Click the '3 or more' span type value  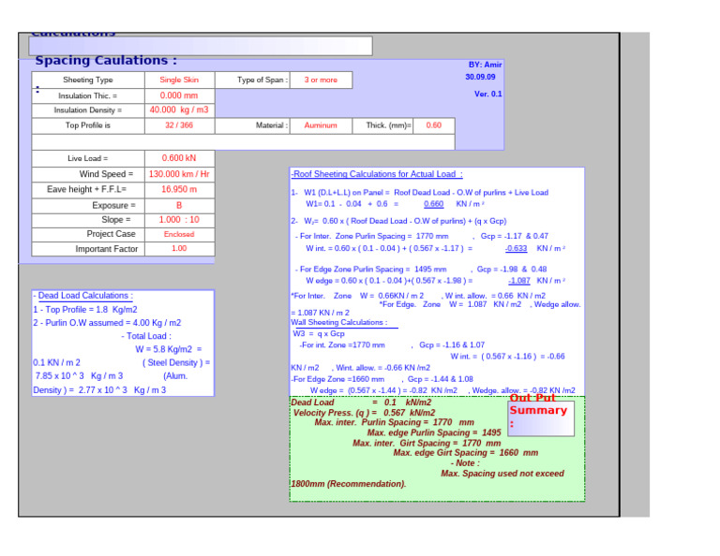pos(321,80)
